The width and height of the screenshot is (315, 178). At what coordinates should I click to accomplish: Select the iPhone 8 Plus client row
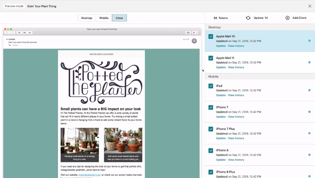point(260,172)
